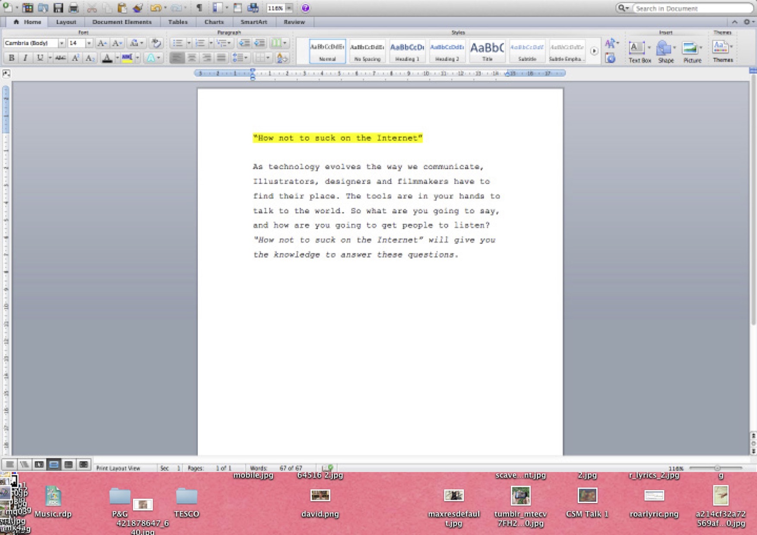The image size is (757, 535).
Task: Toggle Italic formatting
Action: 25,58
